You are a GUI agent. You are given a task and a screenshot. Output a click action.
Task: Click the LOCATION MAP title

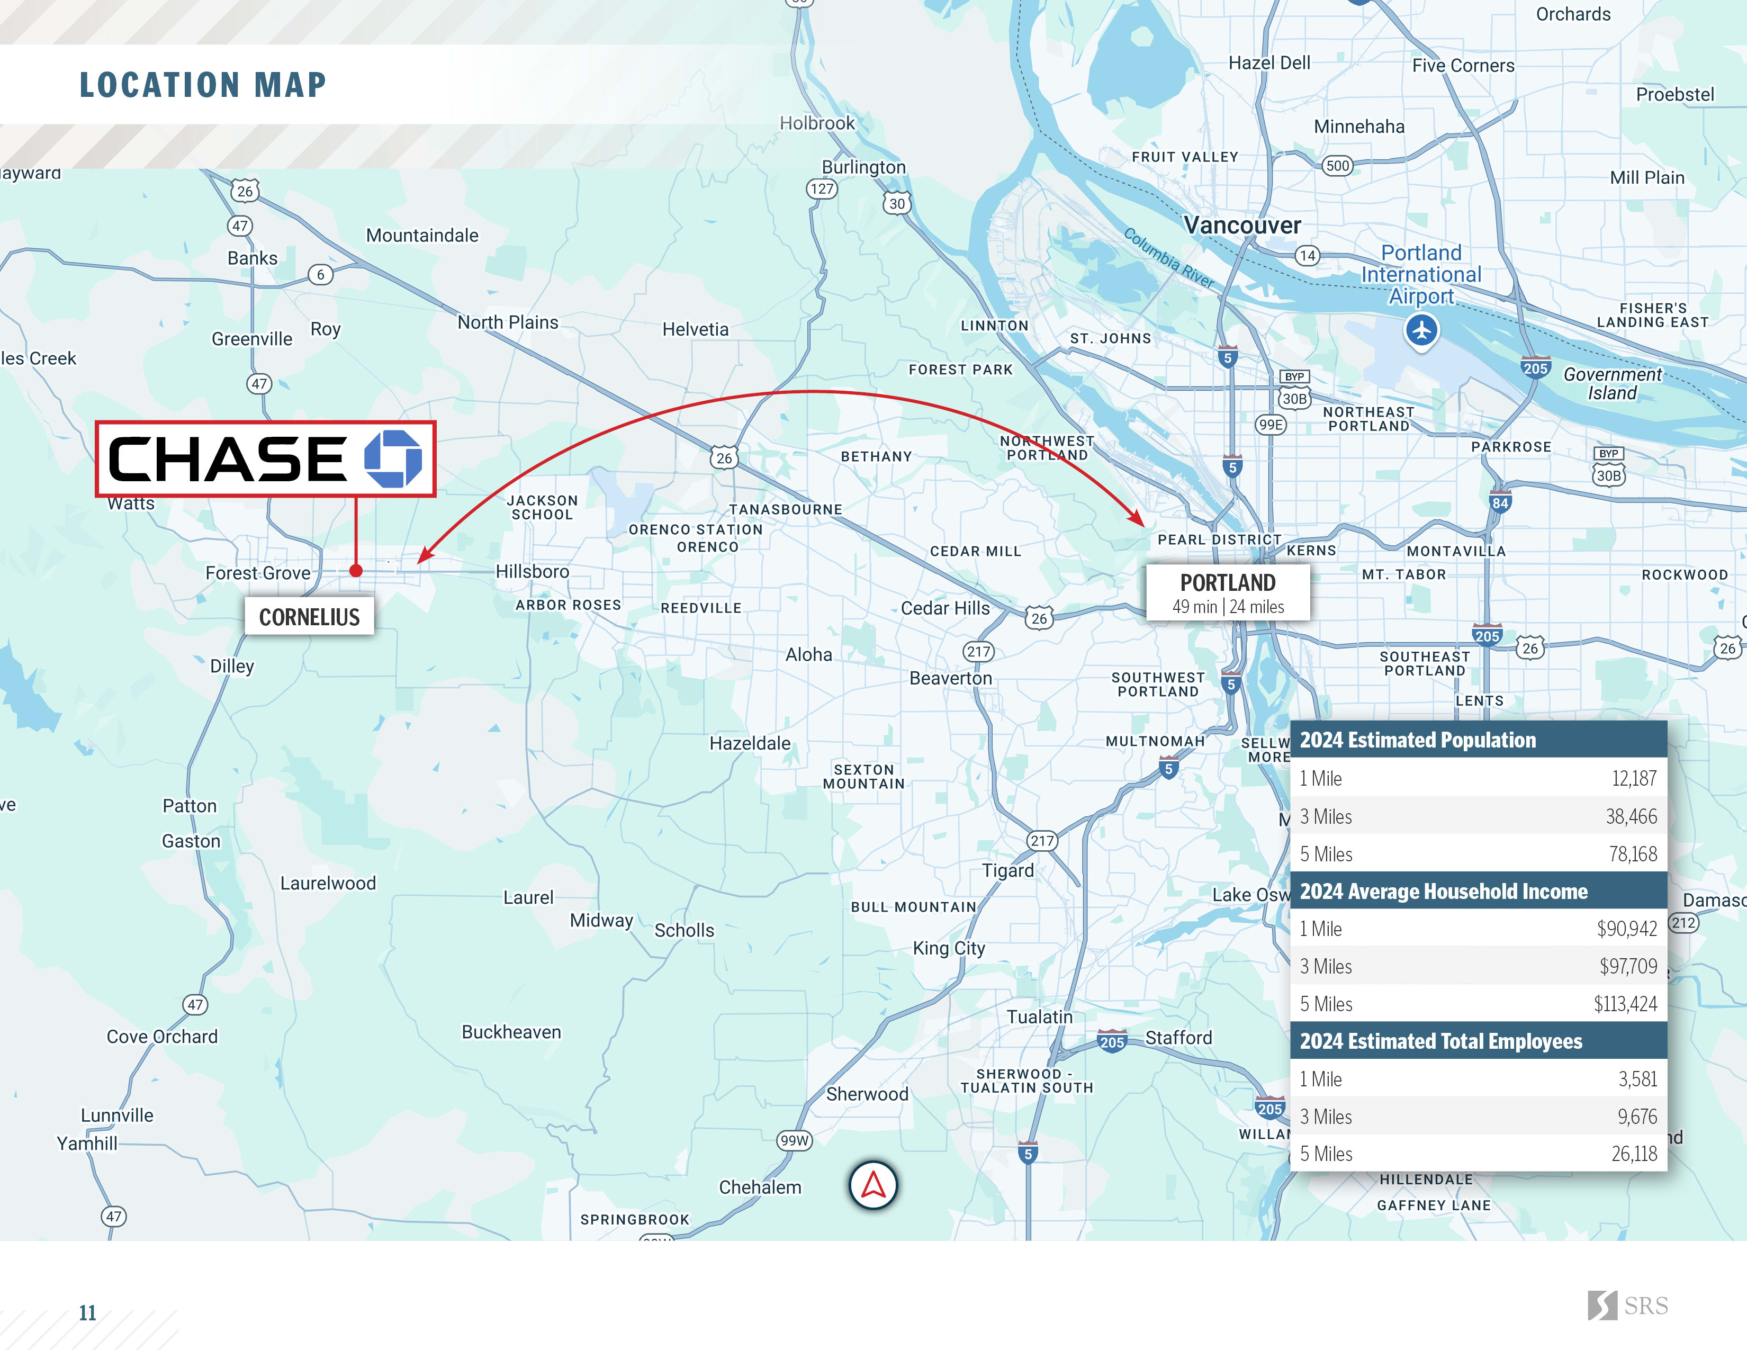(x=202, y=85)
